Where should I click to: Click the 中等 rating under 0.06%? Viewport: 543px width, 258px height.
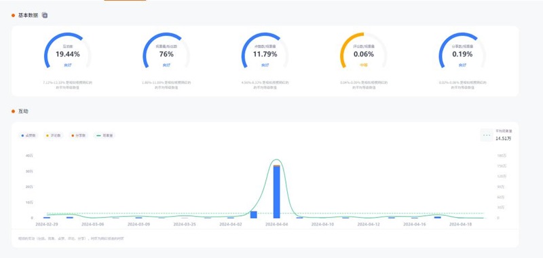364,65
